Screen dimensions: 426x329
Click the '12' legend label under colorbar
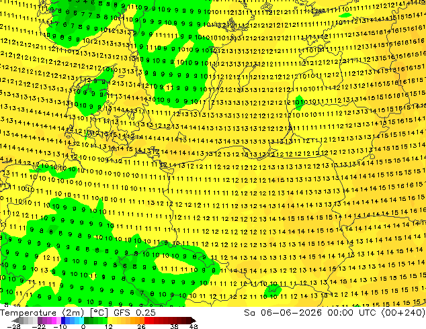109,326
